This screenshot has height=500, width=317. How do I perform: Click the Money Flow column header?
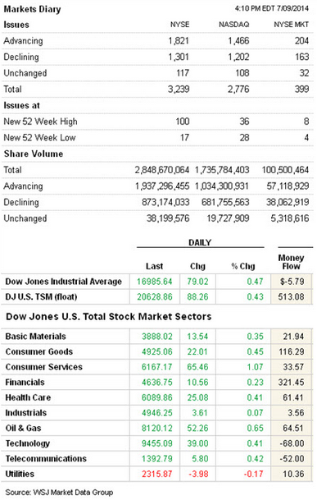[291, 262]
